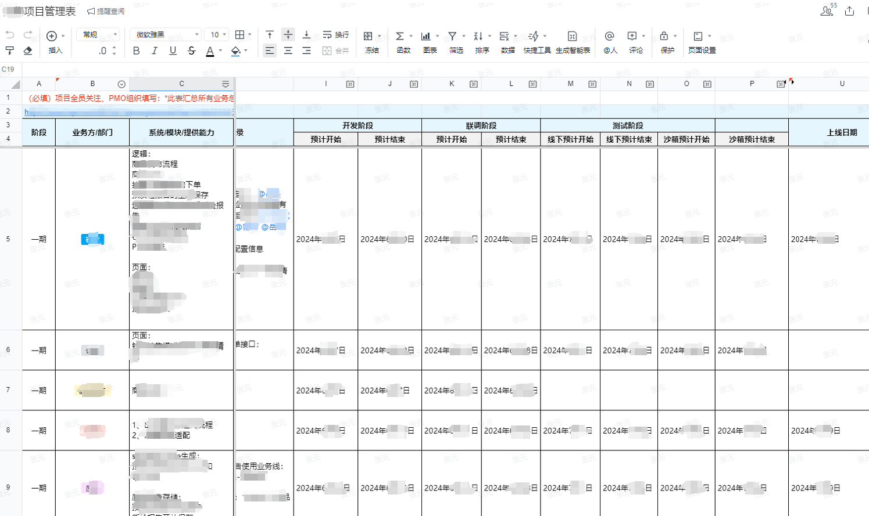
Task: Apply fill color with the bucket swatch
Action: coord(235,51)
